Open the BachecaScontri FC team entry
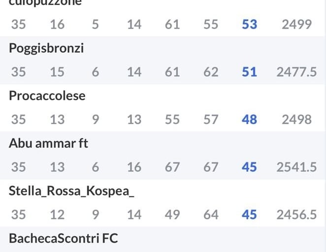This screenshot has width=326, height=252. click(x=64, y=239)
